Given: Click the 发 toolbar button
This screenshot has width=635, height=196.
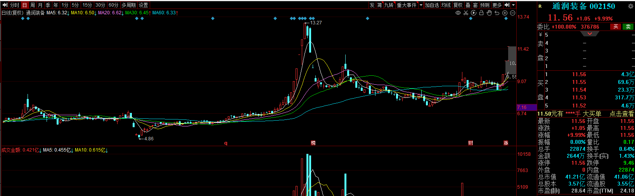Looking at the screenshot, I should coord(372,5).
